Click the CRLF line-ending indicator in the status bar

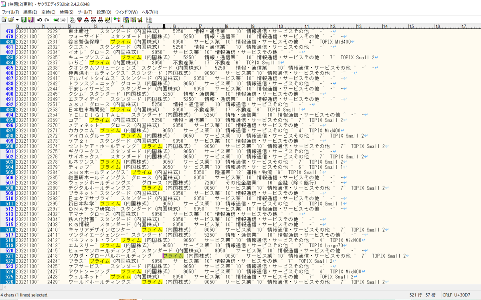(x=447, y=295)
